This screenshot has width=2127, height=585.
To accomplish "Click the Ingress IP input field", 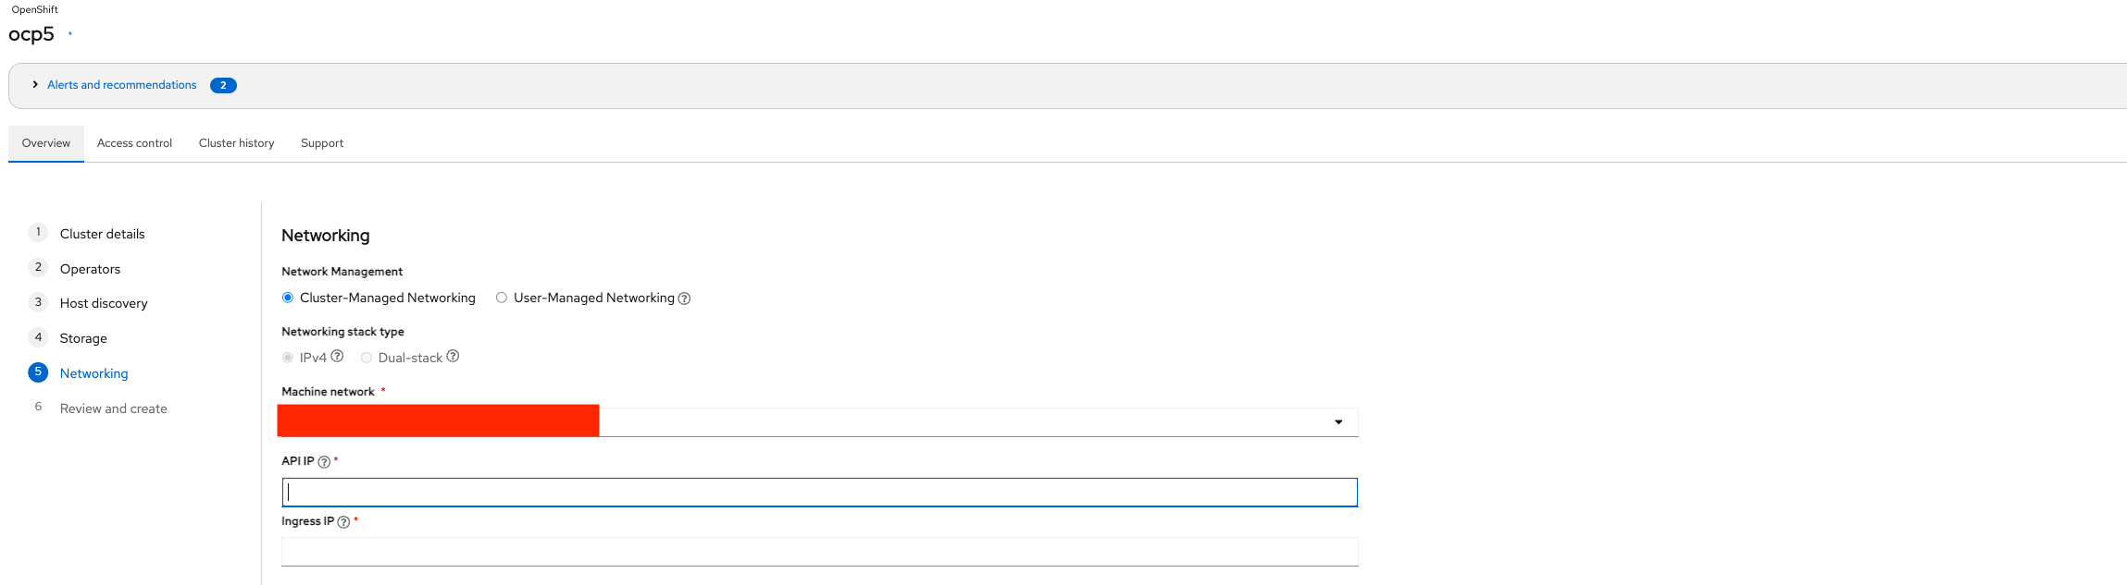I will pos(819,552).
